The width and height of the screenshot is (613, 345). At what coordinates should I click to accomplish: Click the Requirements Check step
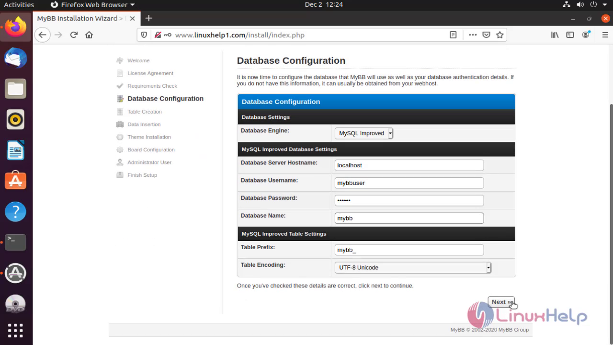tap(152, 86)
